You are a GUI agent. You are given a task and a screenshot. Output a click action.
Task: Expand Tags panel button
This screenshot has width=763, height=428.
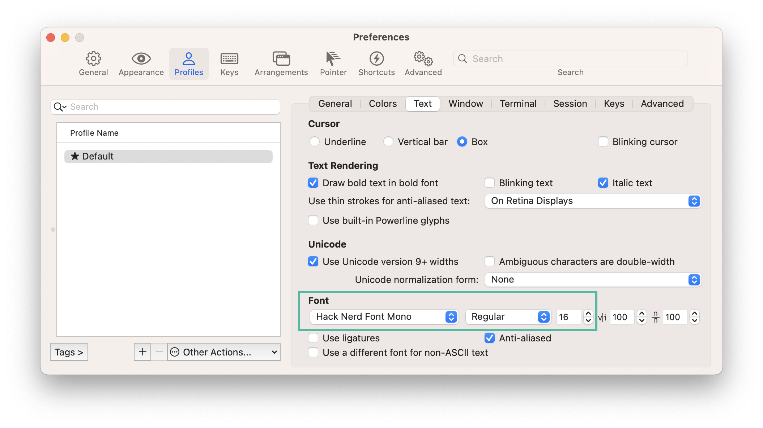[x=69, y=352]
